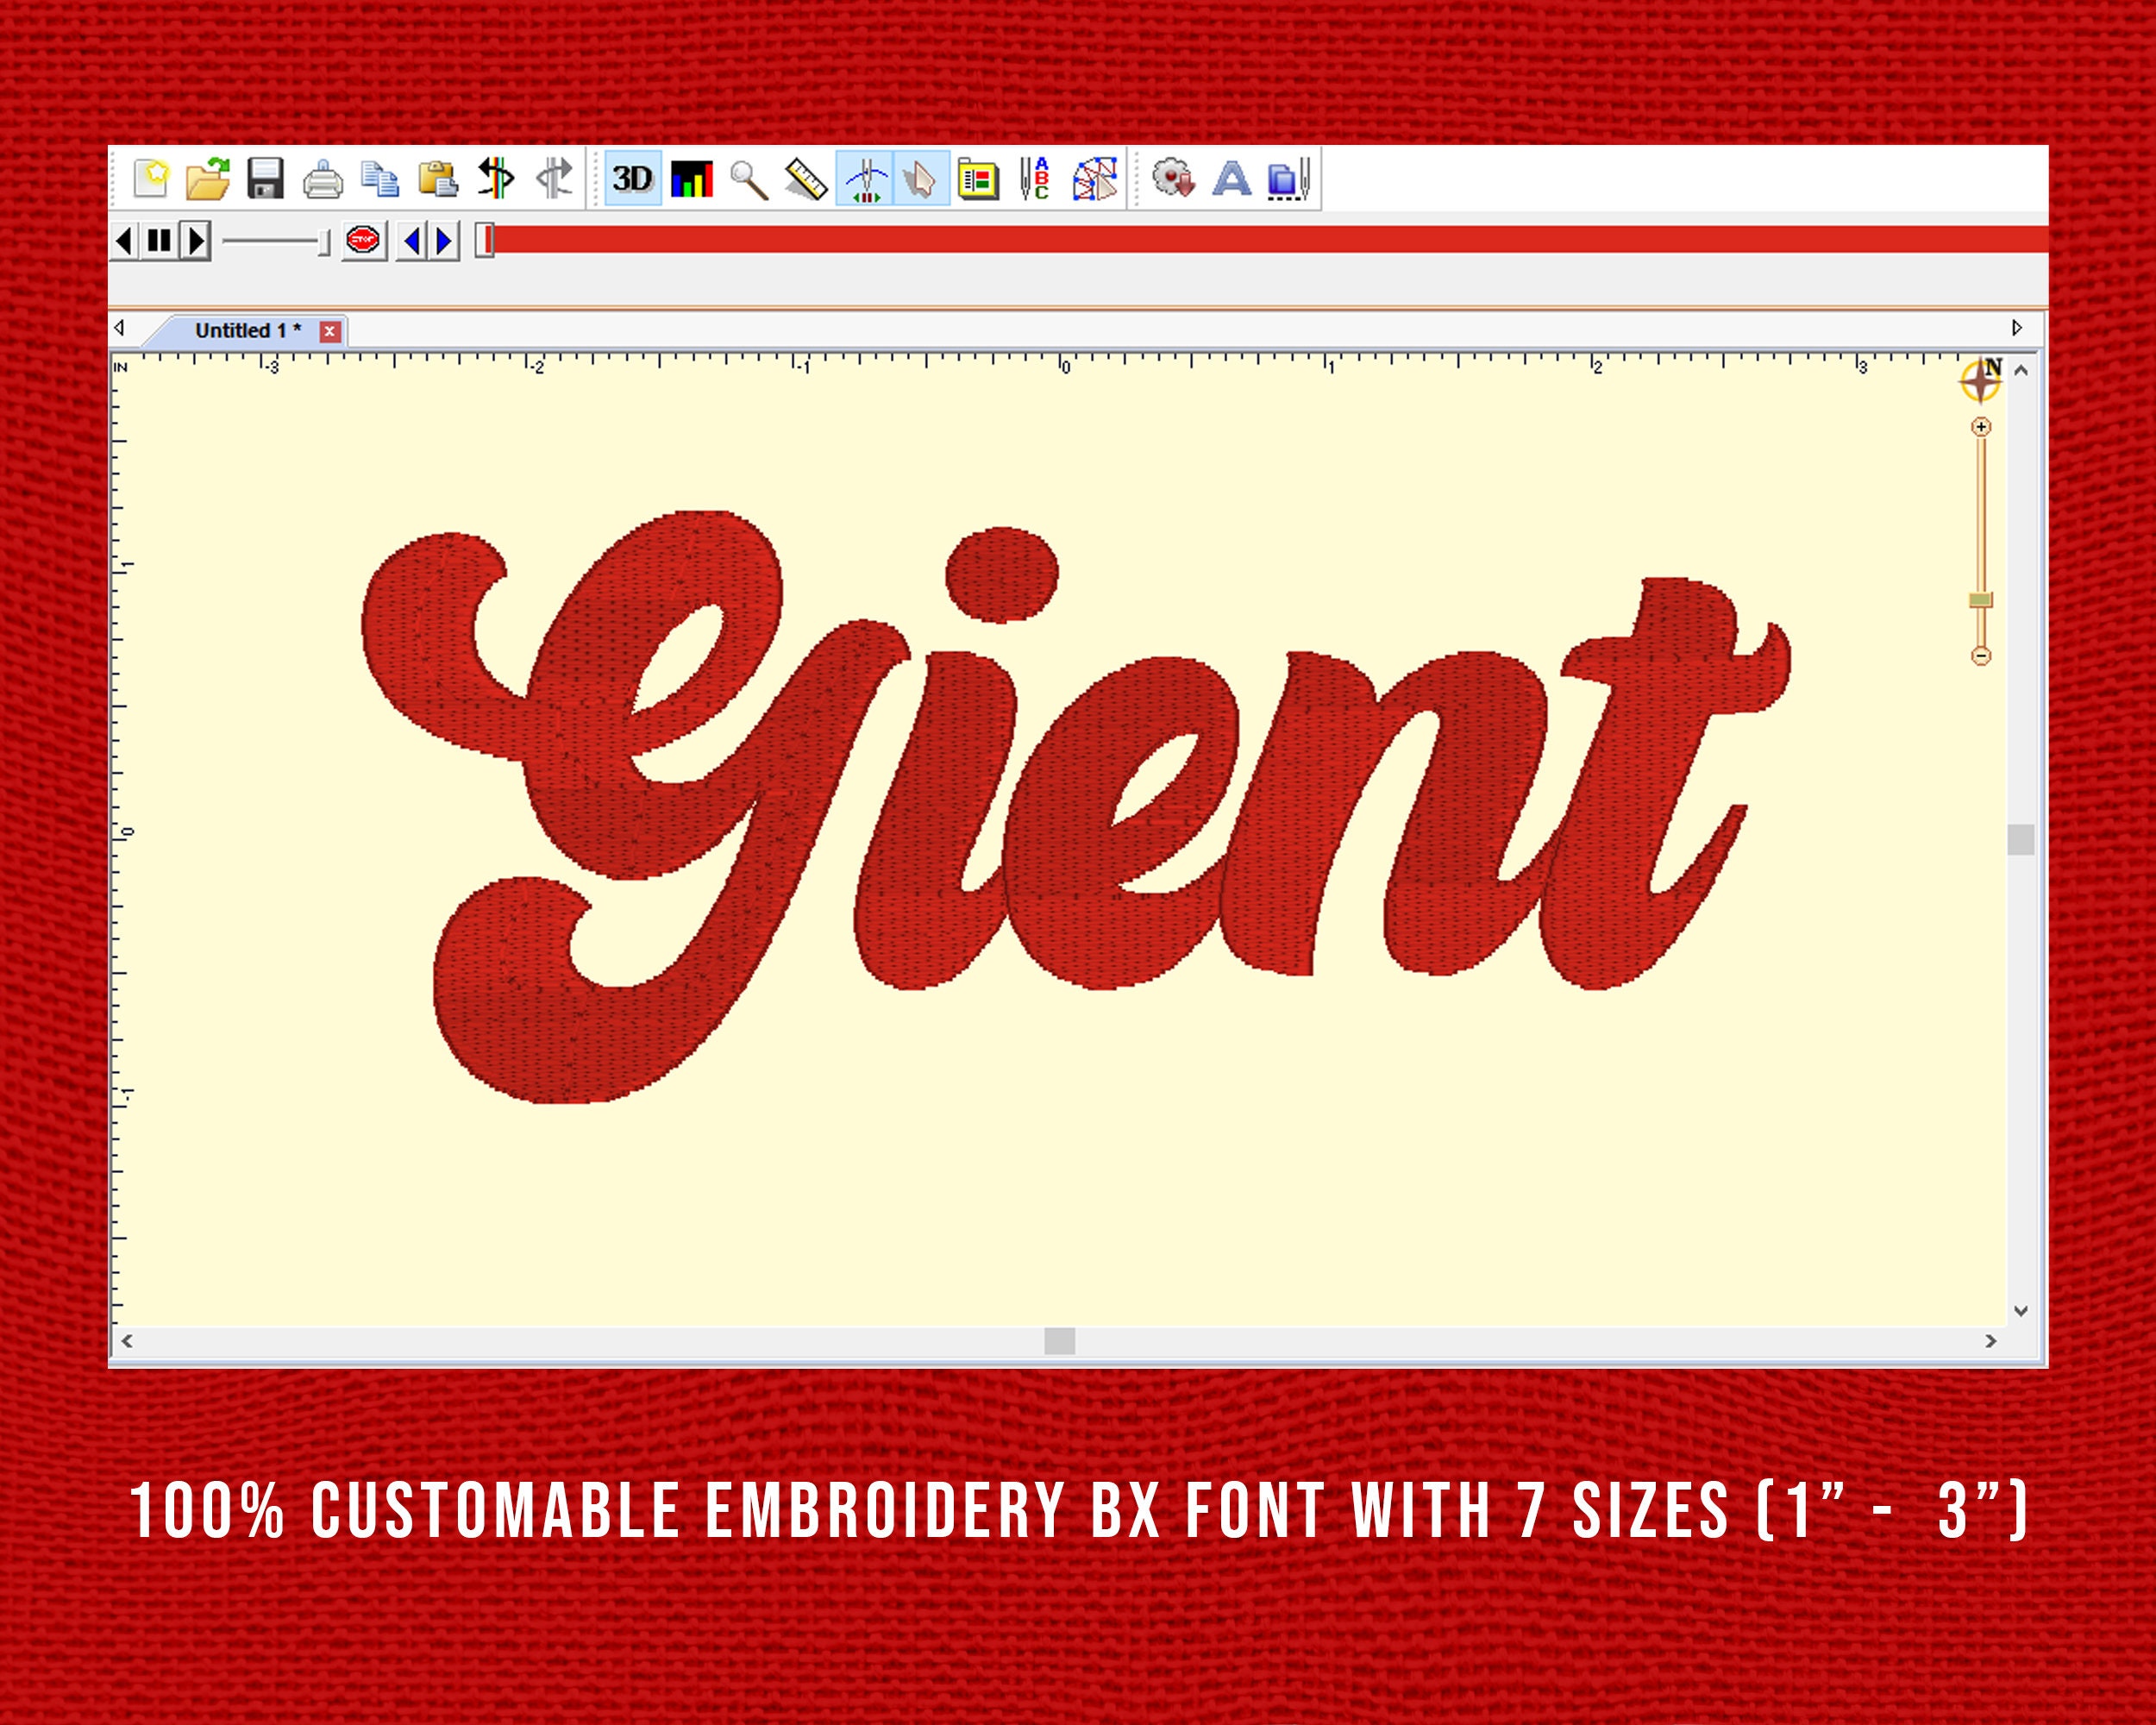The width and height of the screenshot is (2156, 1725).
Task: Close the Untitled 1 document
Action: click(331, 331)
